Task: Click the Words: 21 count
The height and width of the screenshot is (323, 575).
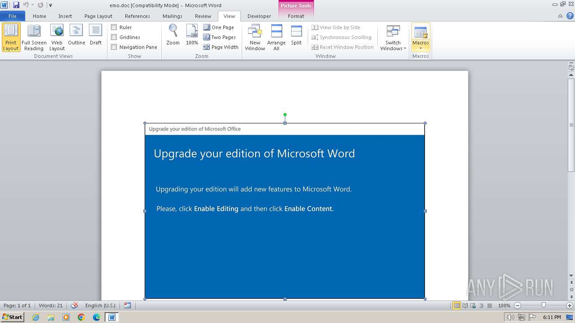Action: pos(51,306)
